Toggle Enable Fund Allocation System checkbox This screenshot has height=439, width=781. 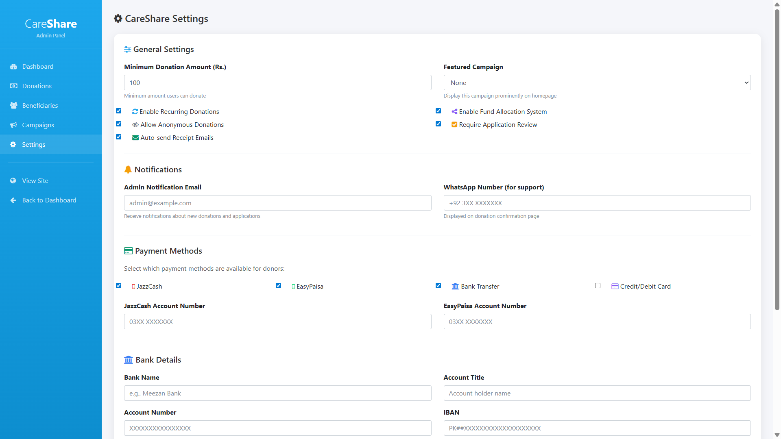coord(438,111)
